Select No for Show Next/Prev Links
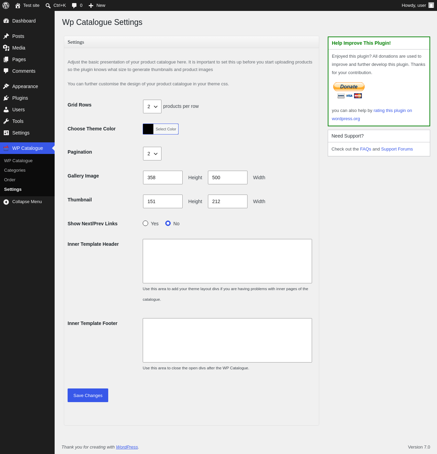The image size is (437, 454). (x=168, y=223)
